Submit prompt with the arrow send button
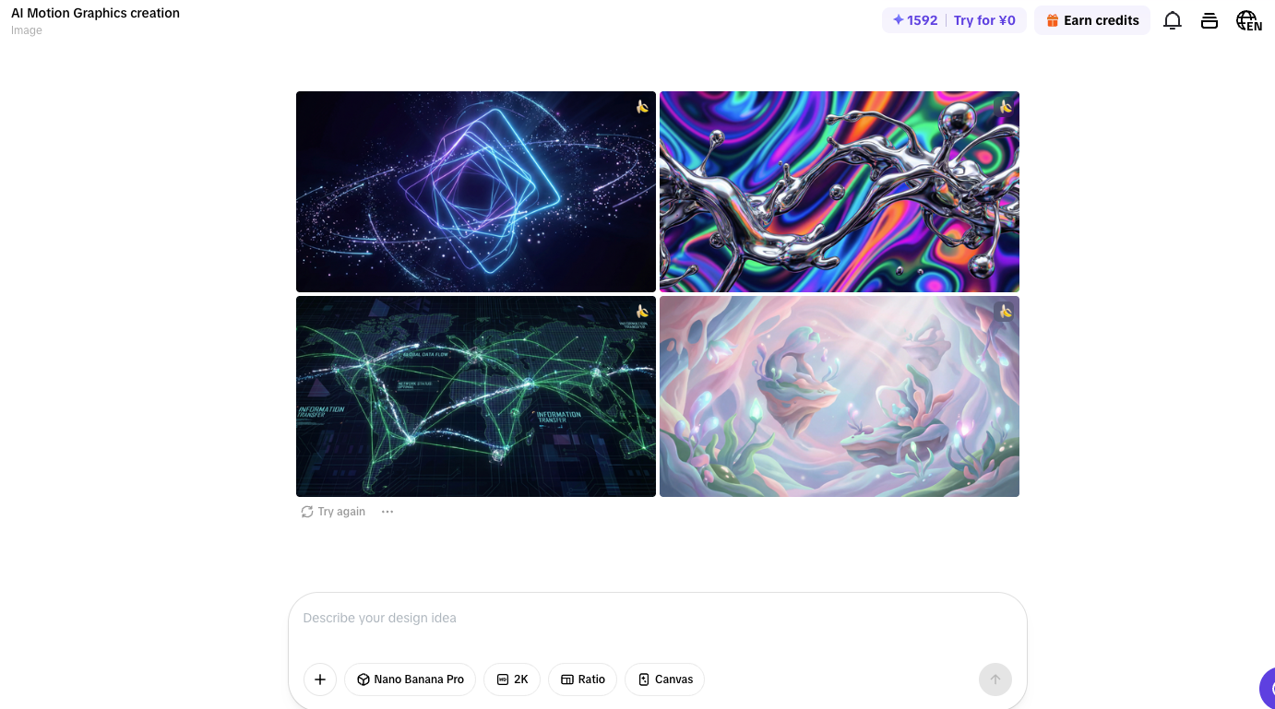 995,679
